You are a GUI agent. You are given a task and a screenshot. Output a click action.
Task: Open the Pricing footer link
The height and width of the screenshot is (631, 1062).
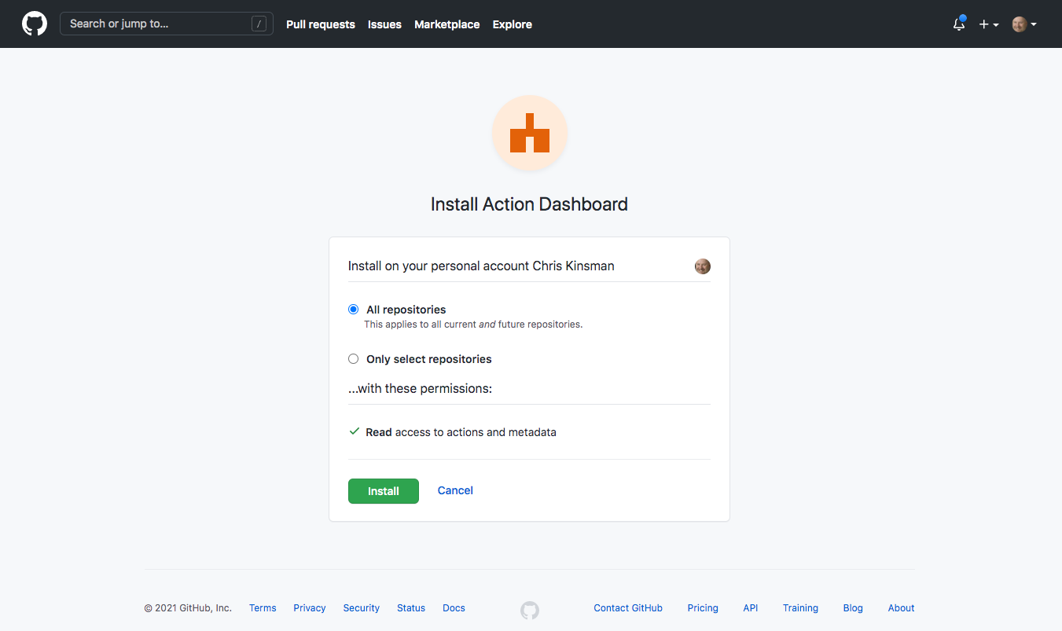(x=703, y=608)
